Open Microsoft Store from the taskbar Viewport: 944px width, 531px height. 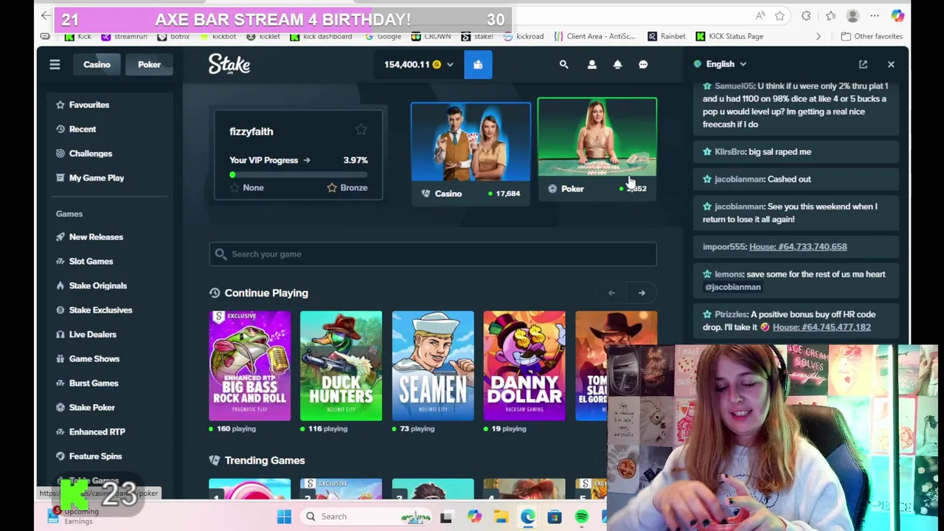[x=554, y=516]
